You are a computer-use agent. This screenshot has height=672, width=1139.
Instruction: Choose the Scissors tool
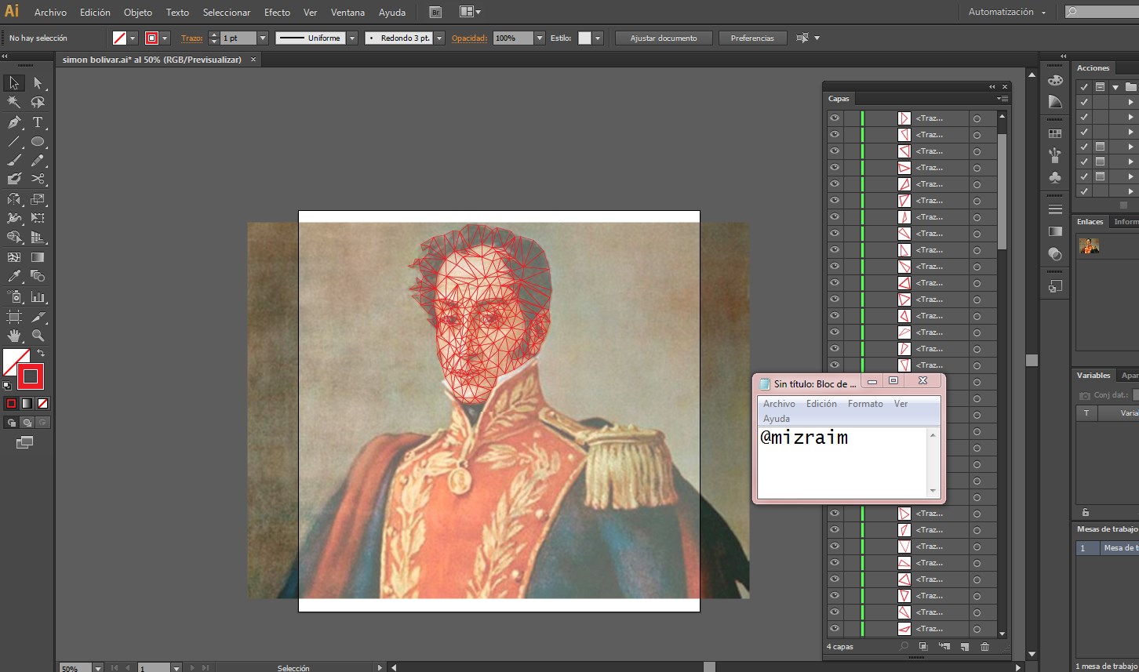click(38, 179)
